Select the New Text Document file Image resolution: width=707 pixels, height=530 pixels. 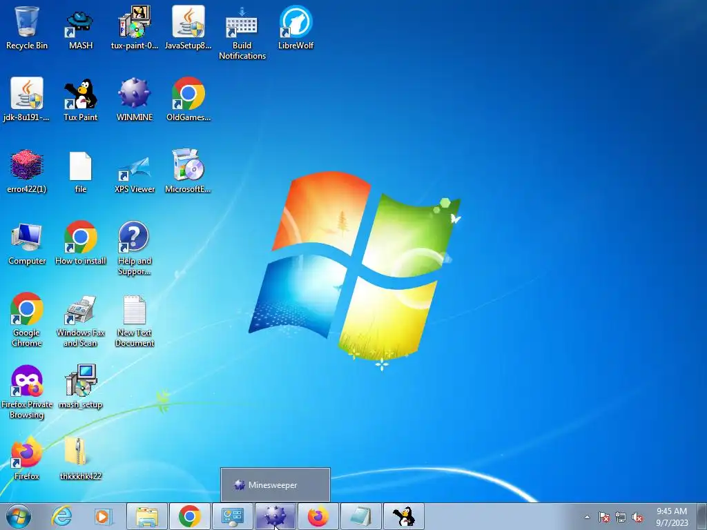(x=135, y=320)
